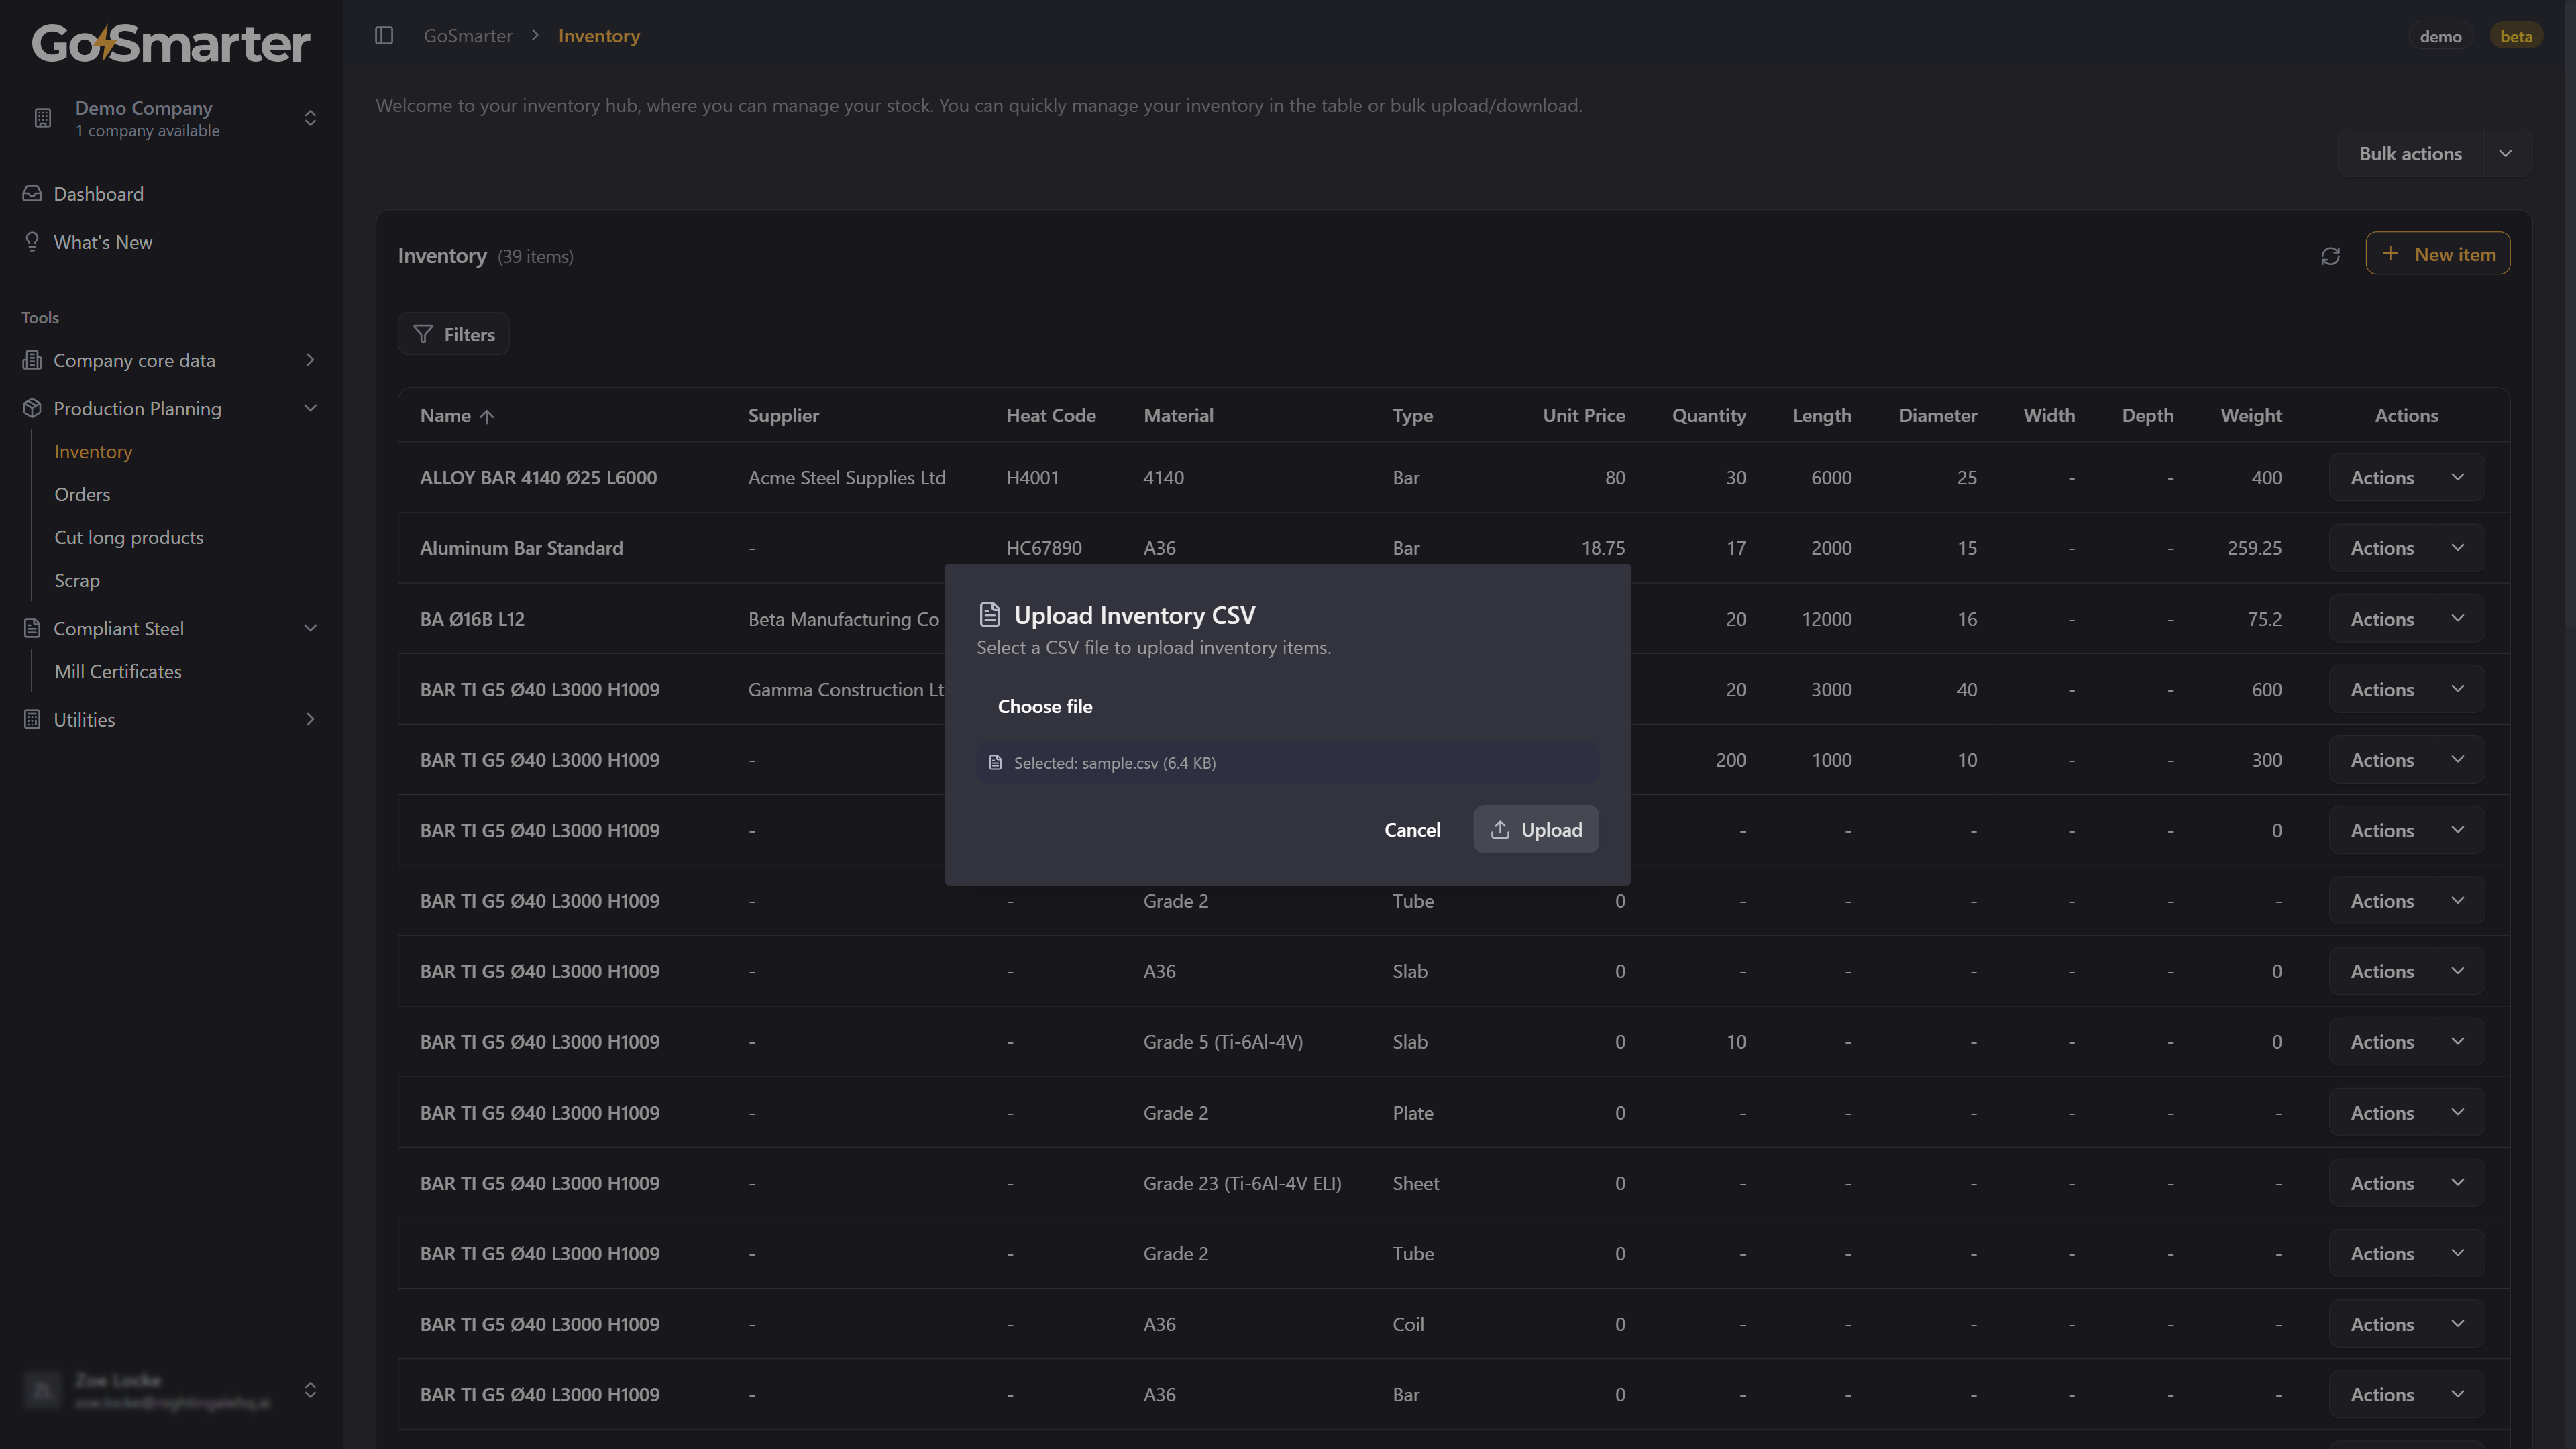
Task: Expand Company core data section
Action: click(310, 360)
